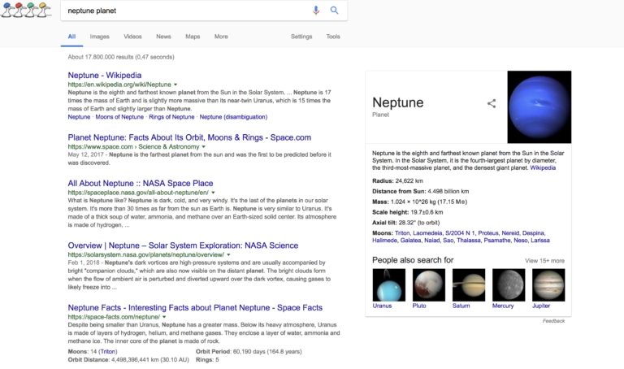Open the Jupiter thumbnail image

tap(548, 284)
